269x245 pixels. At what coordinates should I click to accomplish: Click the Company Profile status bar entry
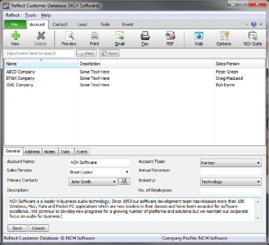click(x=195, y=238)
